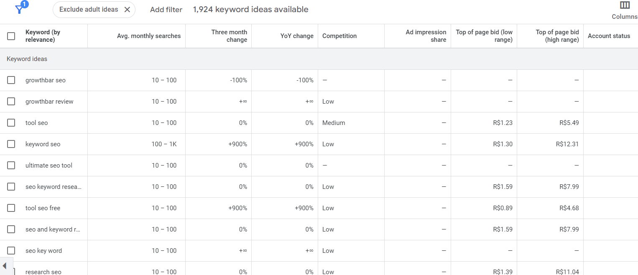Tick the checkbox beside tool seo free
Viewport: 638px width, 275px height.
tap(11, 208)
